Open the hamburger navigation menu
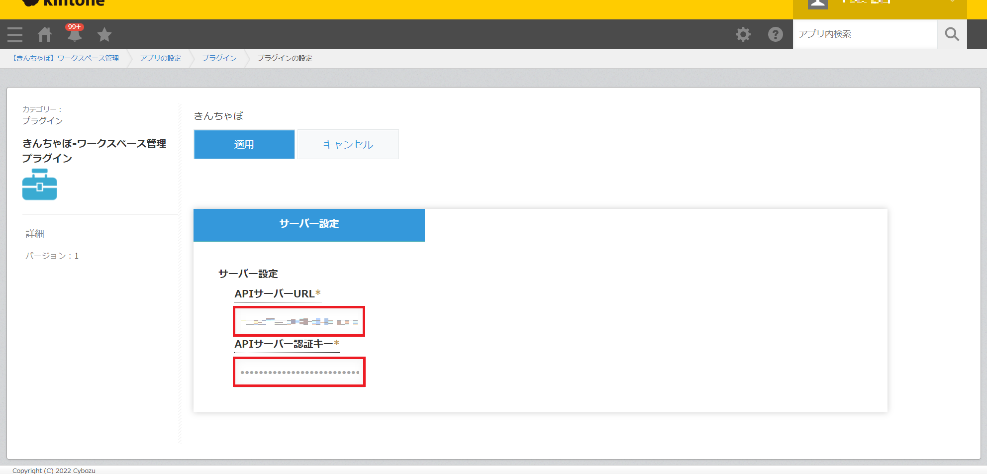Viewport: 987px width, 474px height. tap(15, 34)
